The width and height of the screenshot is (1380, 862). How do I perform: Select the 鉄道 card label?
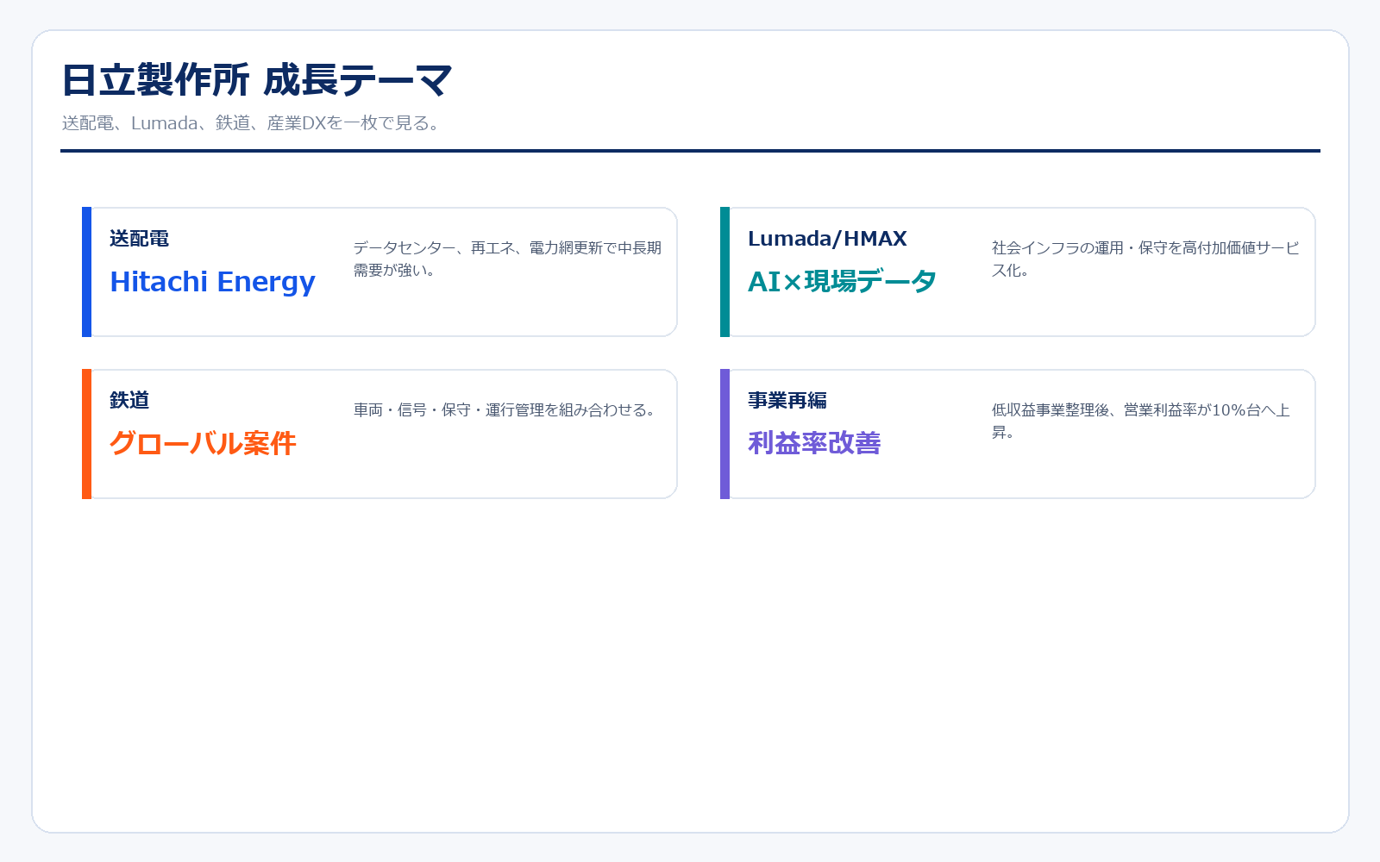(x=129, y=401)
